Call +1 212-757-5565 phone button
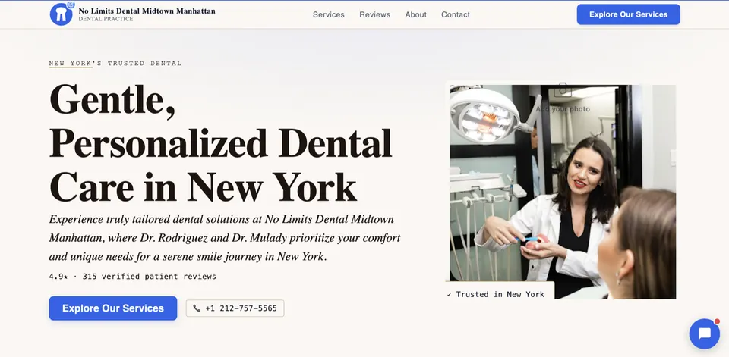Image resolution: width=729 pixels, height=357 pixels. [235, 308]
